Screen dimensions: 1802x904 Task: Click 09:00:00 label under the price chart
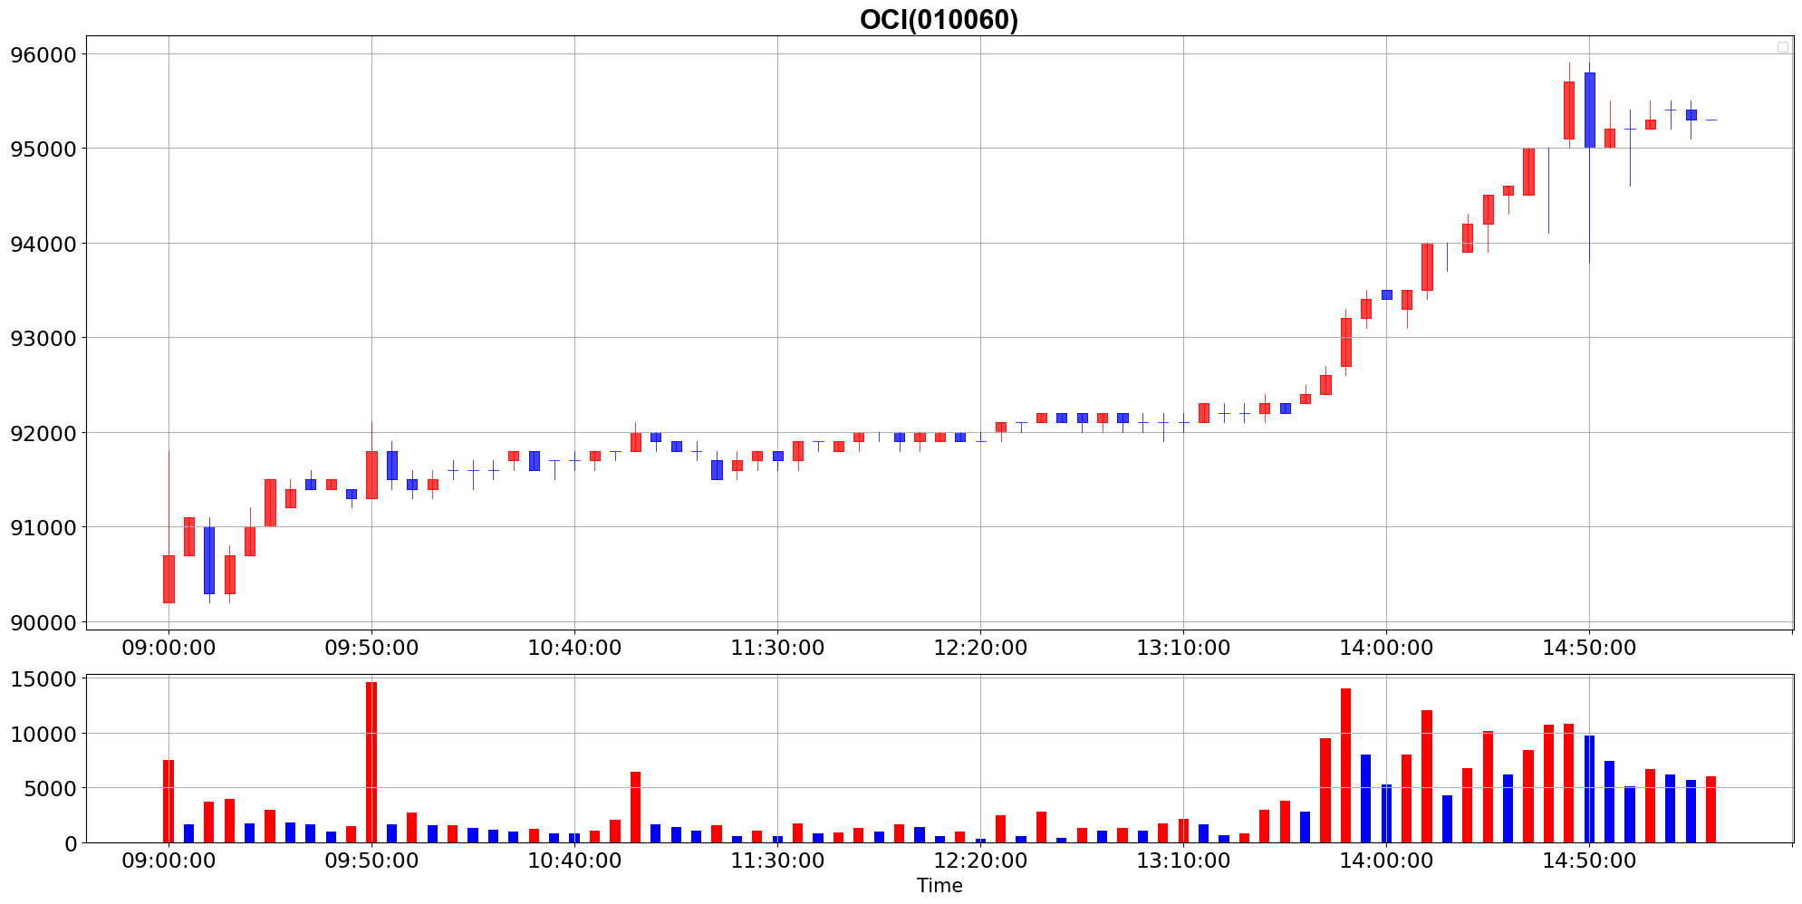[169, 649]
